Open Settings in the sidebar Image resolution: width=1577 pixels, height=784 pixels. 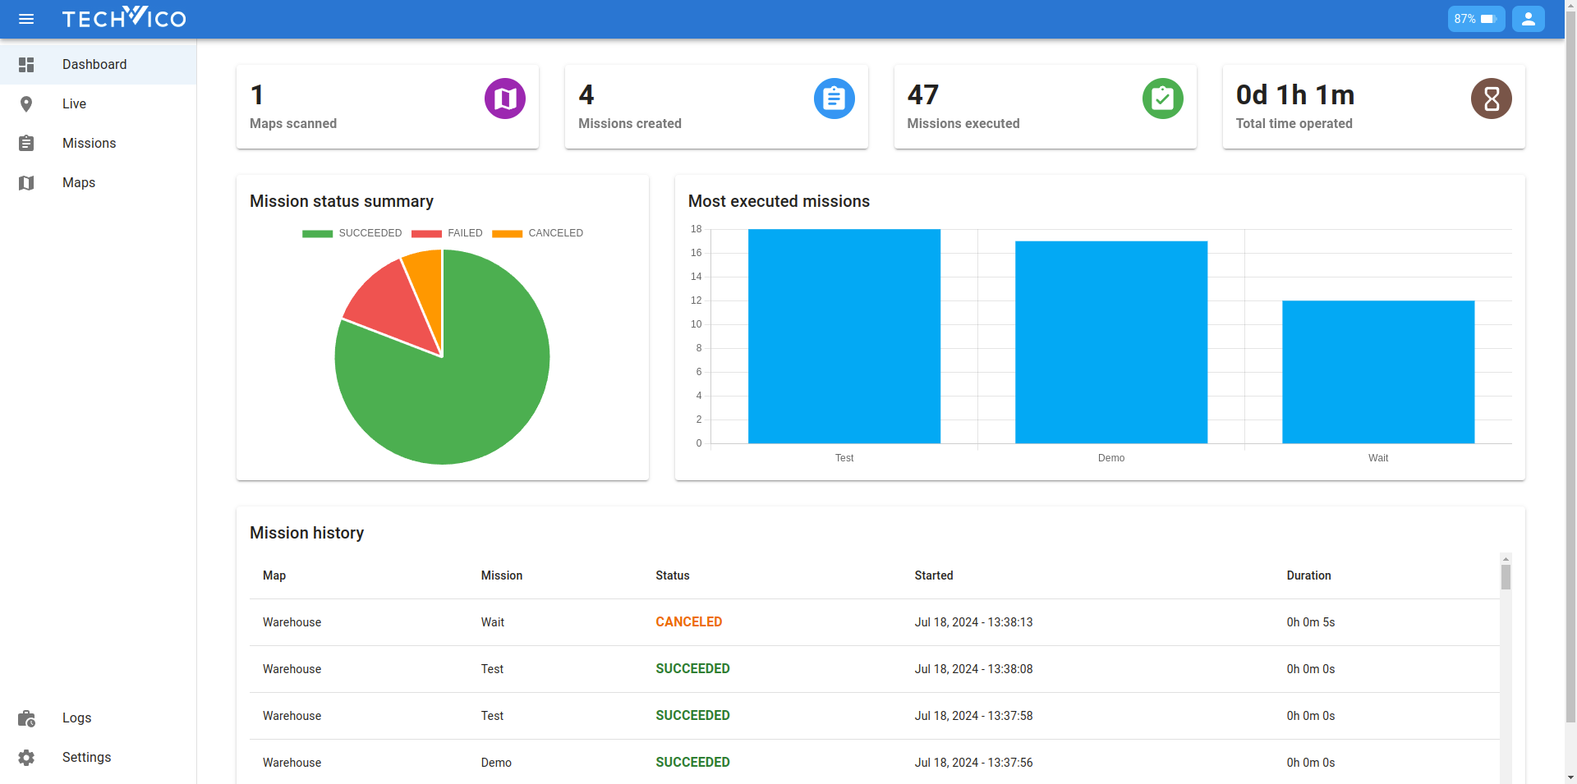tap(86, 758)
